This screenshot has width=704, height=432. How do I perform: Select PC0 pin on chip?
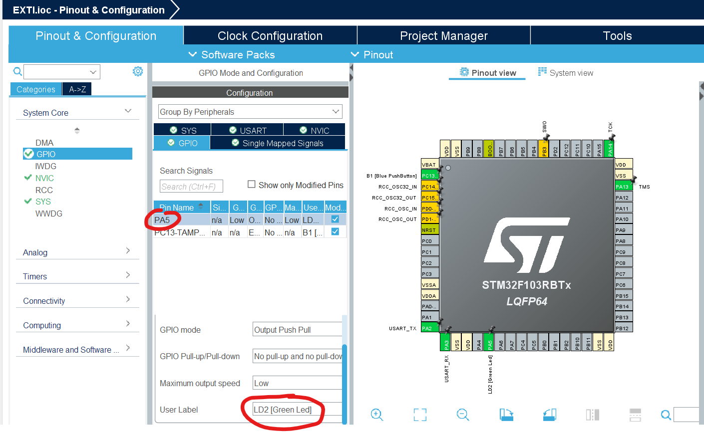click(x=430, y=241)
